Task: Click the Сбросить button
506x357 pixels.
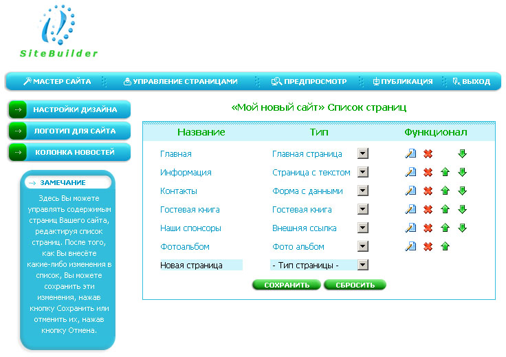Action: (x=355, y=285)
